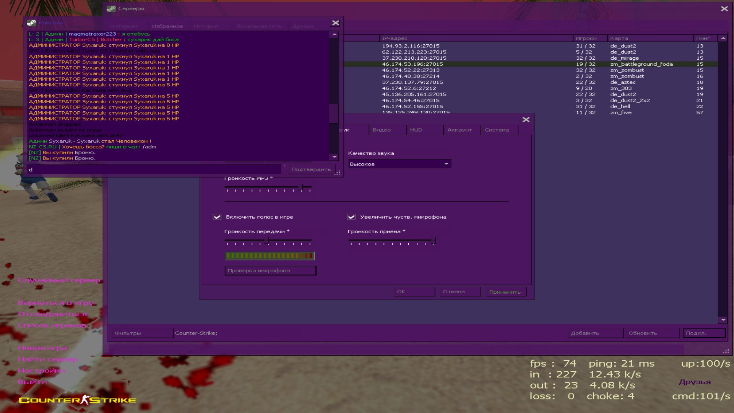Image resolution: width=734 pixels, height=413 pixels.
Task: Sort servers by the Пинг column header
Action: [703, 38]
